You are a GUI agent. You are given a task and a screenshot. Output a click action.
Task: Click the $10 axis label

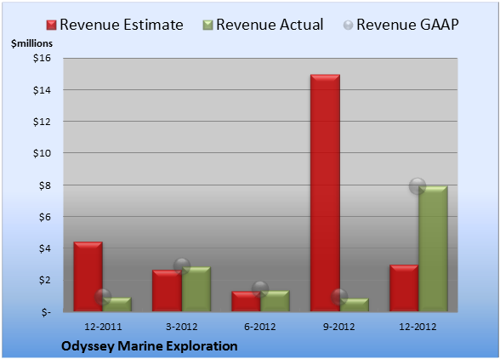[x=43, y=153]
